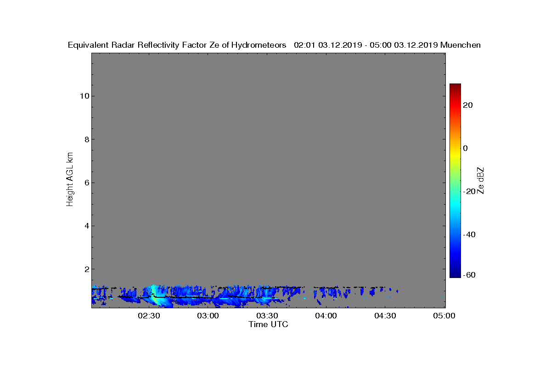Click the '6' height tick label
The image size is (551, 367).
[86, 183]
